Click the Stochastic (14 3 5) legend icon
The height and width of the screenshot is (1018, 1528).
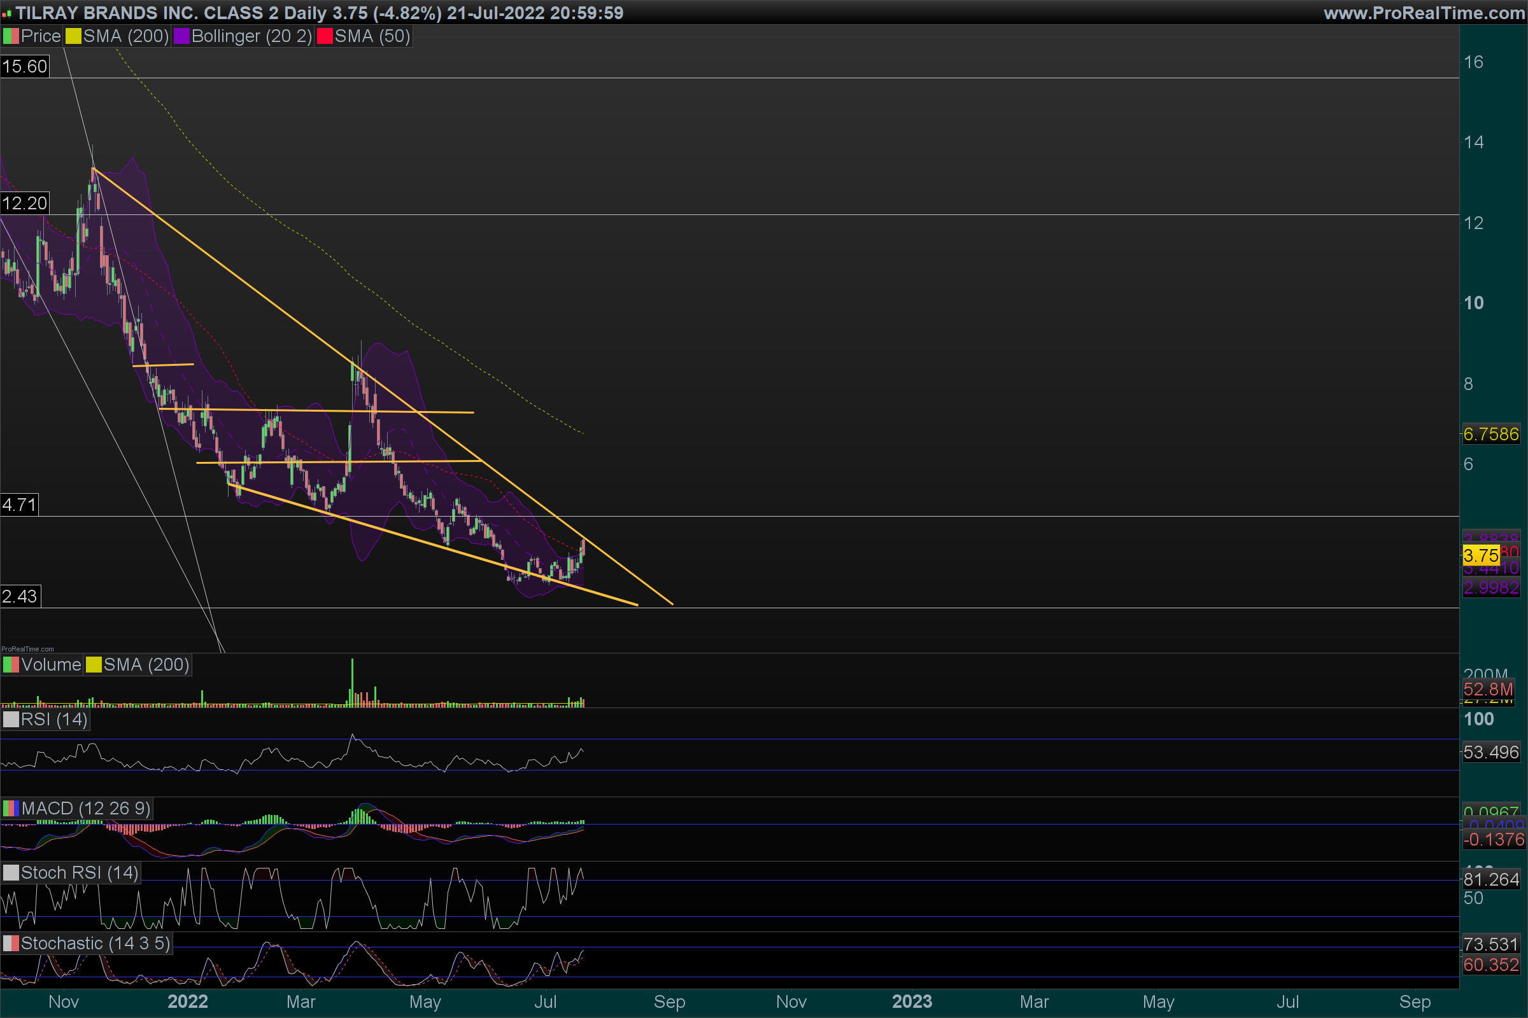pos(11,944)
